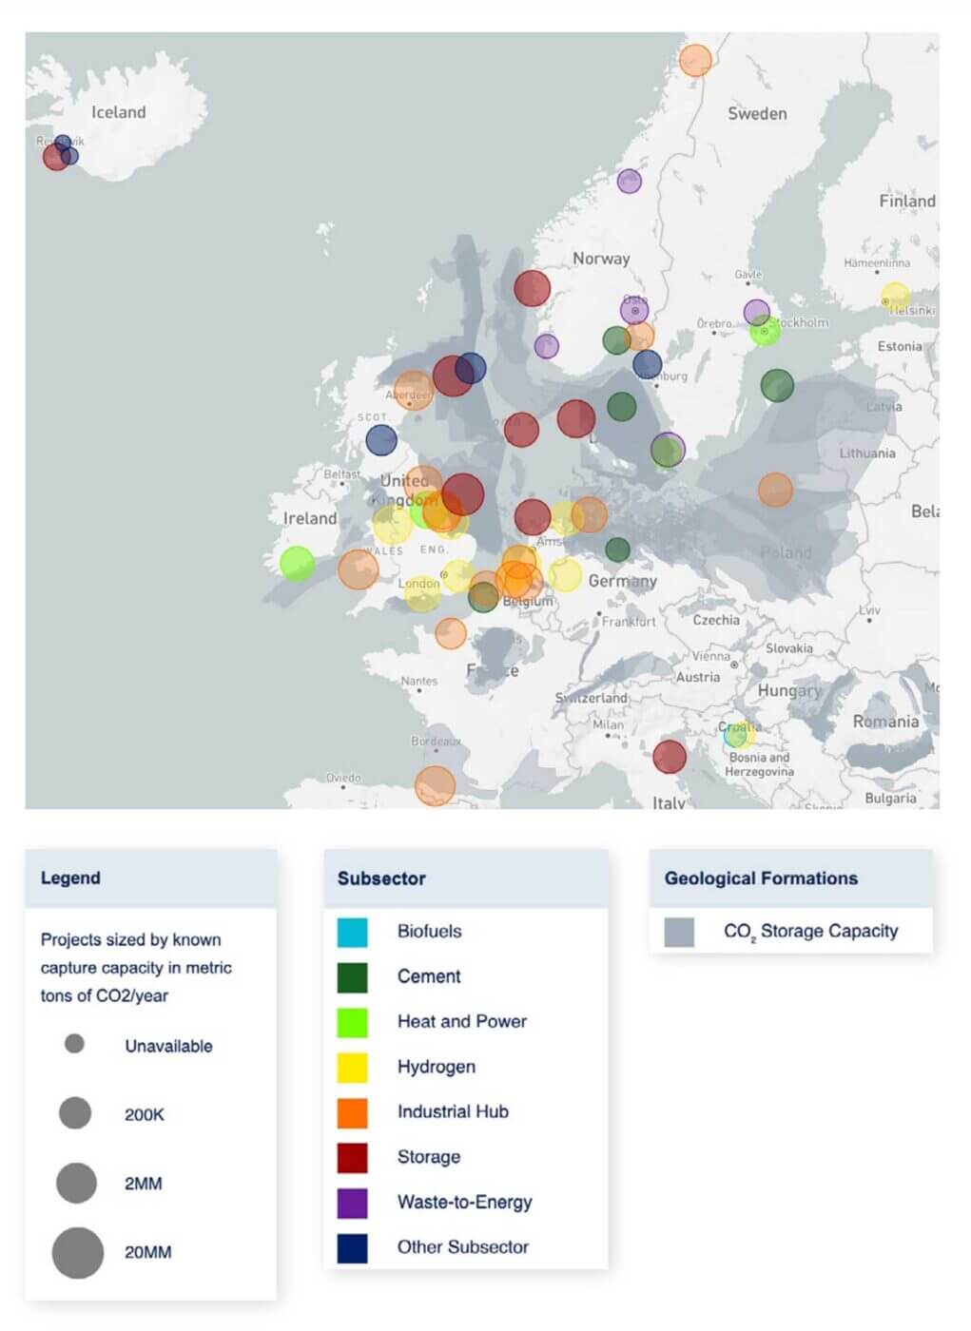Viewport: 971px width, 1331px height.
Task: Select the purple marker in southern Norway
Action: tap(546, 346)
